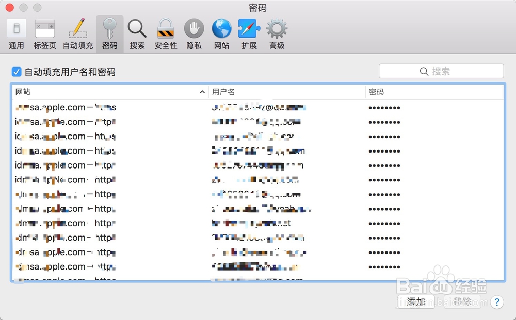Click inside the 搜索 search field
The width and height of the screenshot is (516, 320).
coord(440,71)
